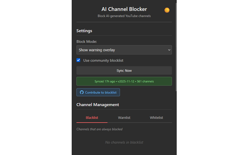The image size is (248, 155).
Task: Click the 'Channels that are always blocked' text
Action: click(x=100, y=129)
